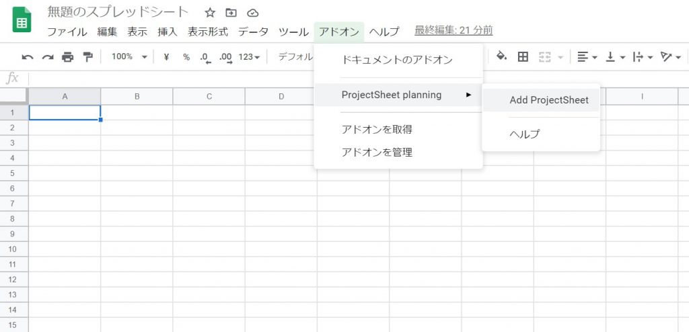Image resolution: width=689 pixels, height=332 pixels.
Task: Close the アドオン menu
Action: pyautogui.click(x=339, y=32)
